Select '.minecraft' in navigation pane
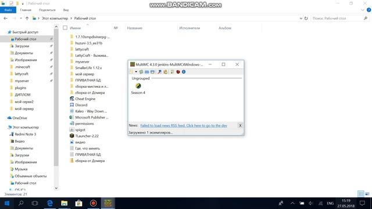 coord(22,67)
